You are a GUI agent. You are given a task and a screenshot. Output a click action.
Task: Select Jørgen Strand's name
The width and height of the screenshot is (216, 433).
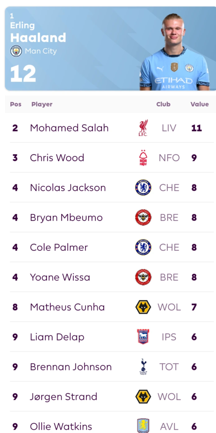63,397
